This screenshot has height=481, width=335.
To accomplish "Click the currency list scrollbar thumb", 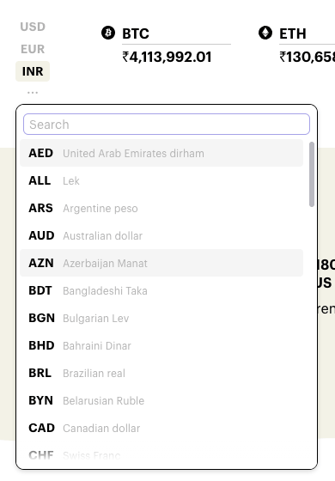I will click(312, 174).
